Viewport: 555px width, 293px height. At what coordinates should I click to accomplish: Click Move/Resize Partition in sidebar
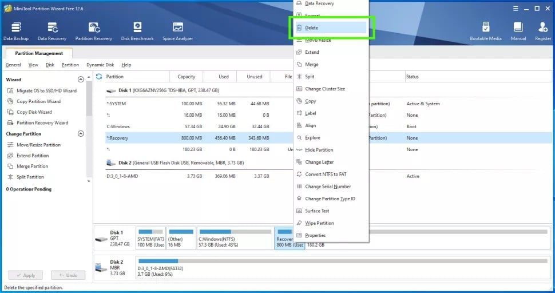point(38,145)
